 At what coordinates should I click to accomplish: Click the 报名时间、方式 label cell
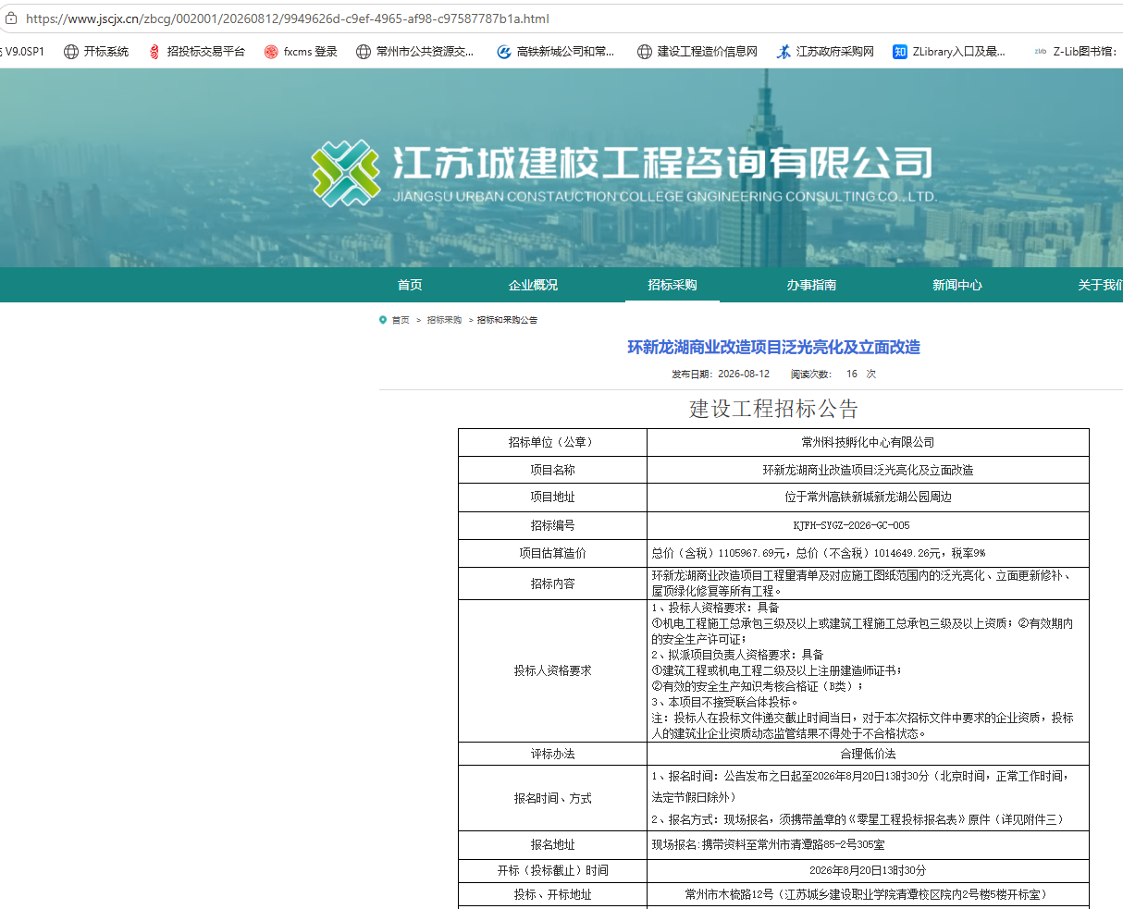pyautogui.click(x=552, y=798)
